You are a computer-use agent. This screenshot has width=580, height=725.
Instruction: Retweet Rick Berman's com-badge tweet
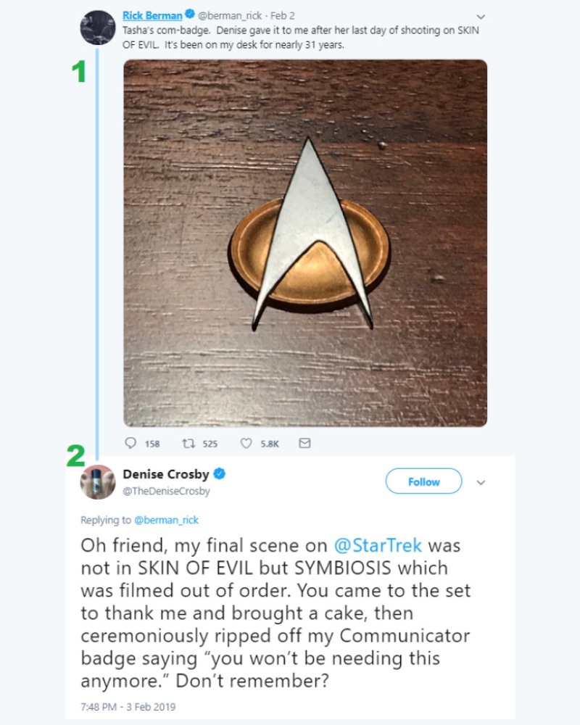[188, 444]
